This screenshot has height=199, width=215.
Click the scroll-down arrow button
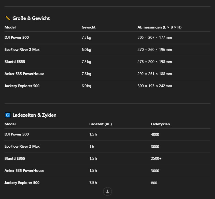pyautogui.click(x=107, y=191)
